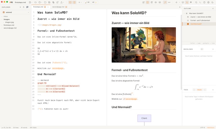Expand the export dropdown arrow
This screenshot has width=216, height=129.
tap(64, 2)
